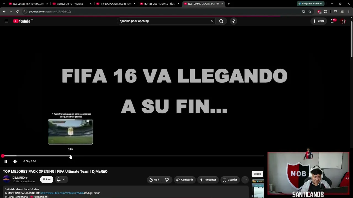
Task: Open the media controls toolbar button
Action: 335,12
